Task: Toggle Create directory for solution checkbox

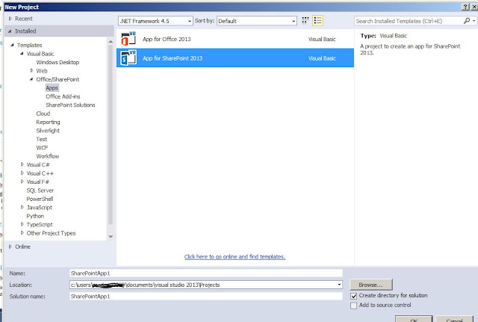Action: (353, 296)
